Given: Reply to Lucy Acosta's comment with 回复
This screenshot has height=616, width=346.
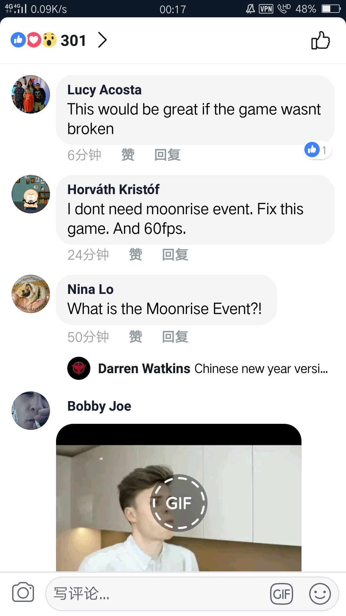Looking at the screenshot, I should [x=167, y=155].
